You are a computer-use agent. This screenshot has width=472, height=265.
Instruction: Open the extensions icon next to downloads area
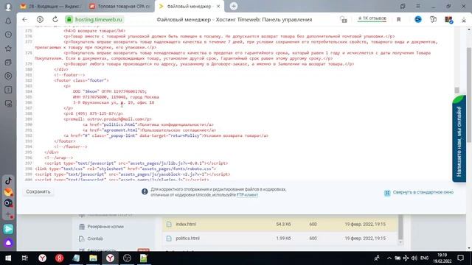(433, 20)
